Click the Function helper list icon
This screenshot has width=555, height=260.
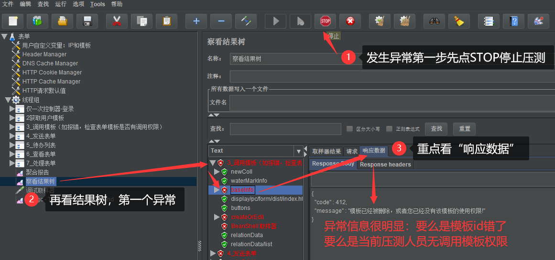[489, 21]
